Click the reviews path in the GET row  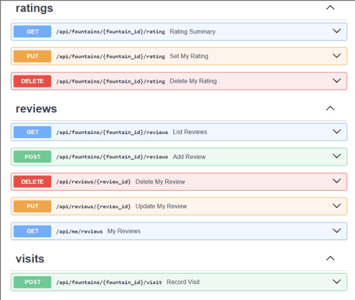(112, 132)
